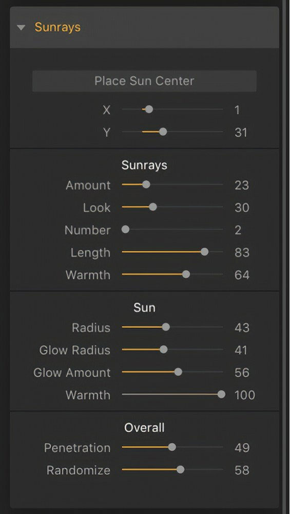This screenshot has height=514, width=308.
Task: Click the Amount value field showing 23
Action: click(242, 185)
